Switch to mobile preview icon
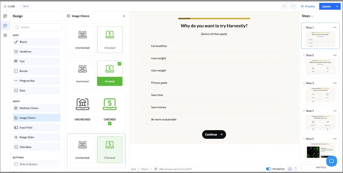This screenshot has height=173, width=343. click(296, 169)
